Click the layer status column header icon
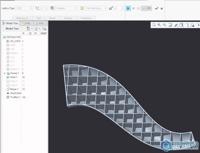 (30, 33)
